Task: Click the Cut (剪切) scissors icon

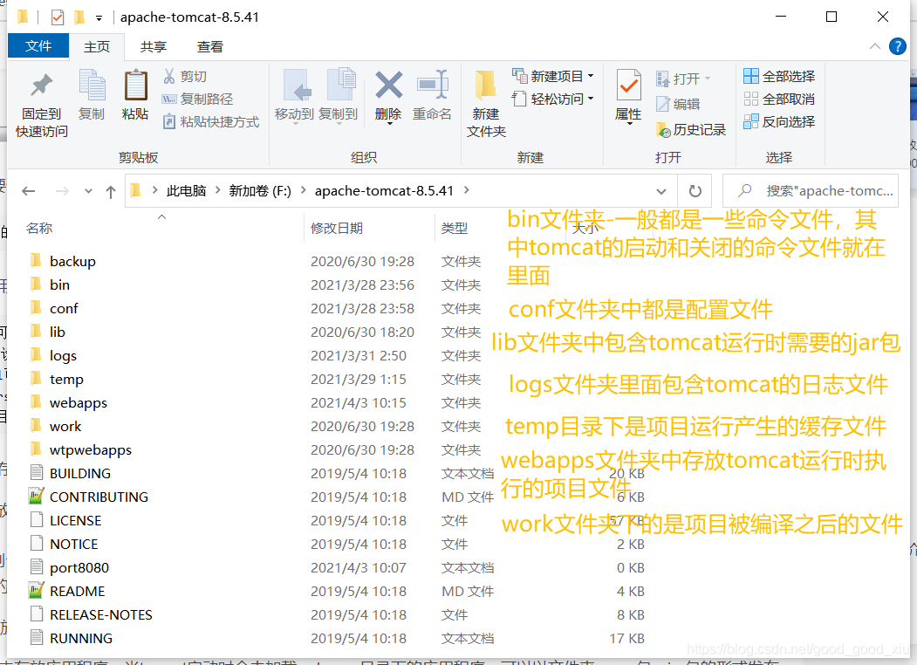Action: [x=169, y=76]
